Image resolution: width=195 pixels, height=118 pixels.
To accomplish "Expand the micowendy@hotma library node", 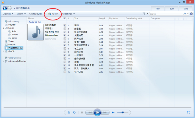I will 3,61.
